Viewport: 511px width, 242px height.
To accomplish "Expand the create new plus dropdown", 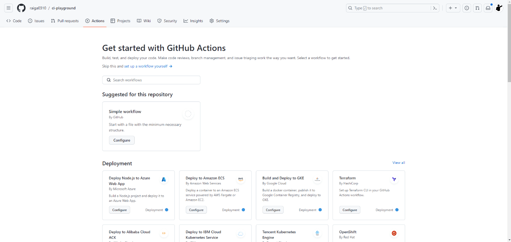I will pyautogui.click(x=453, y=8).
